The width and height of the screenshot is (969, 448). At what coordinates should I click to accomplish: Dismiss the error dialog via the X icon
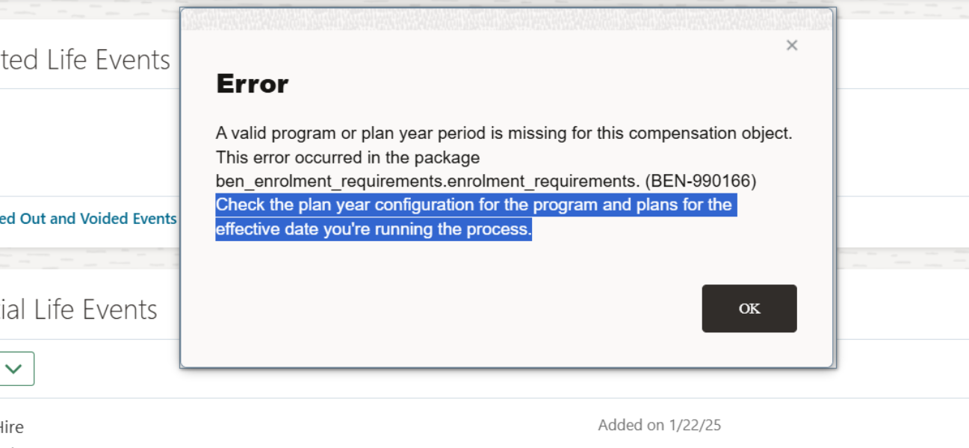(791, 45)
